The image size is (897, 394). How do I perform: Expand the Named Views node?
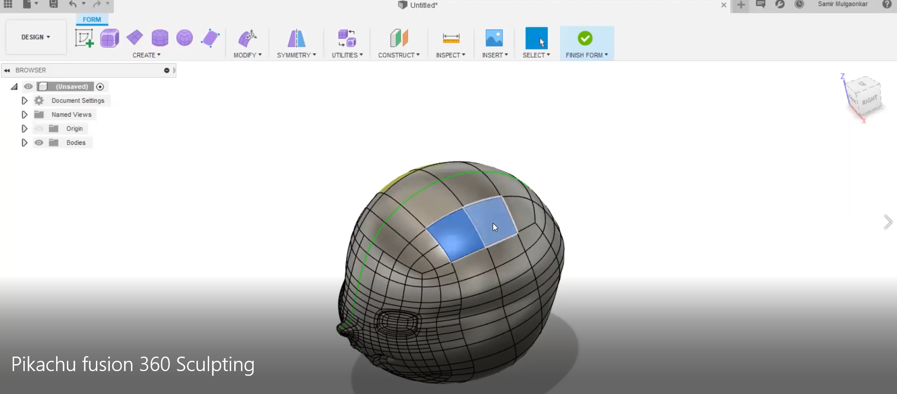tap(24, 115)
